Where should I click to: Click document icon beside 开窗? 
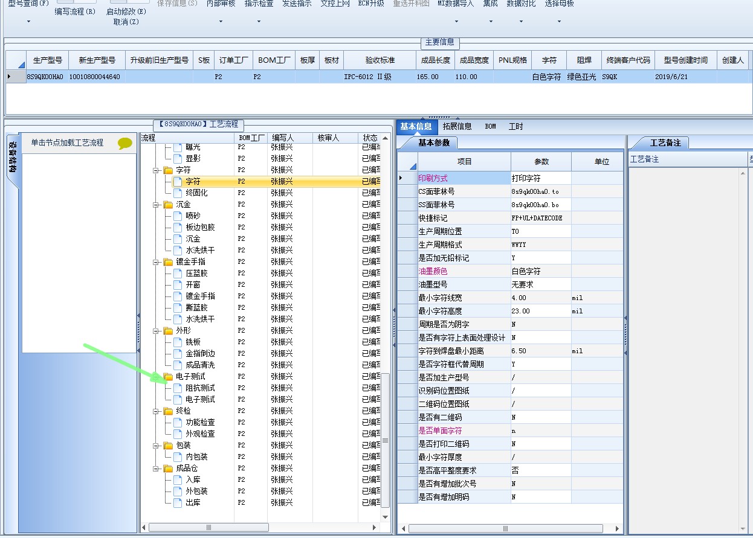[178, 284]
